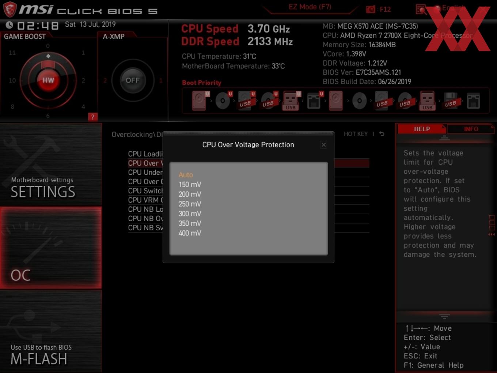Viewport: 497px width, 373px height.
Task: Select the legacy USB key boot icon
Action: pos(427,101)
